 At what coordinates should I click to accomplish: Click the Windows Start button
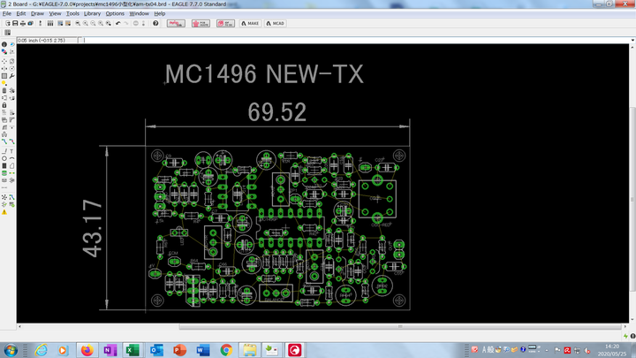(11, 350)
